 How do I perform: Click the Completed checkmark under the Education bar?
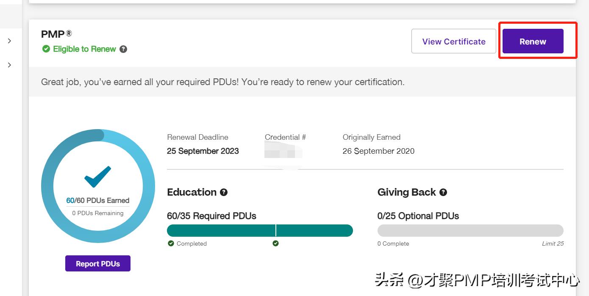tap(171, 243)
